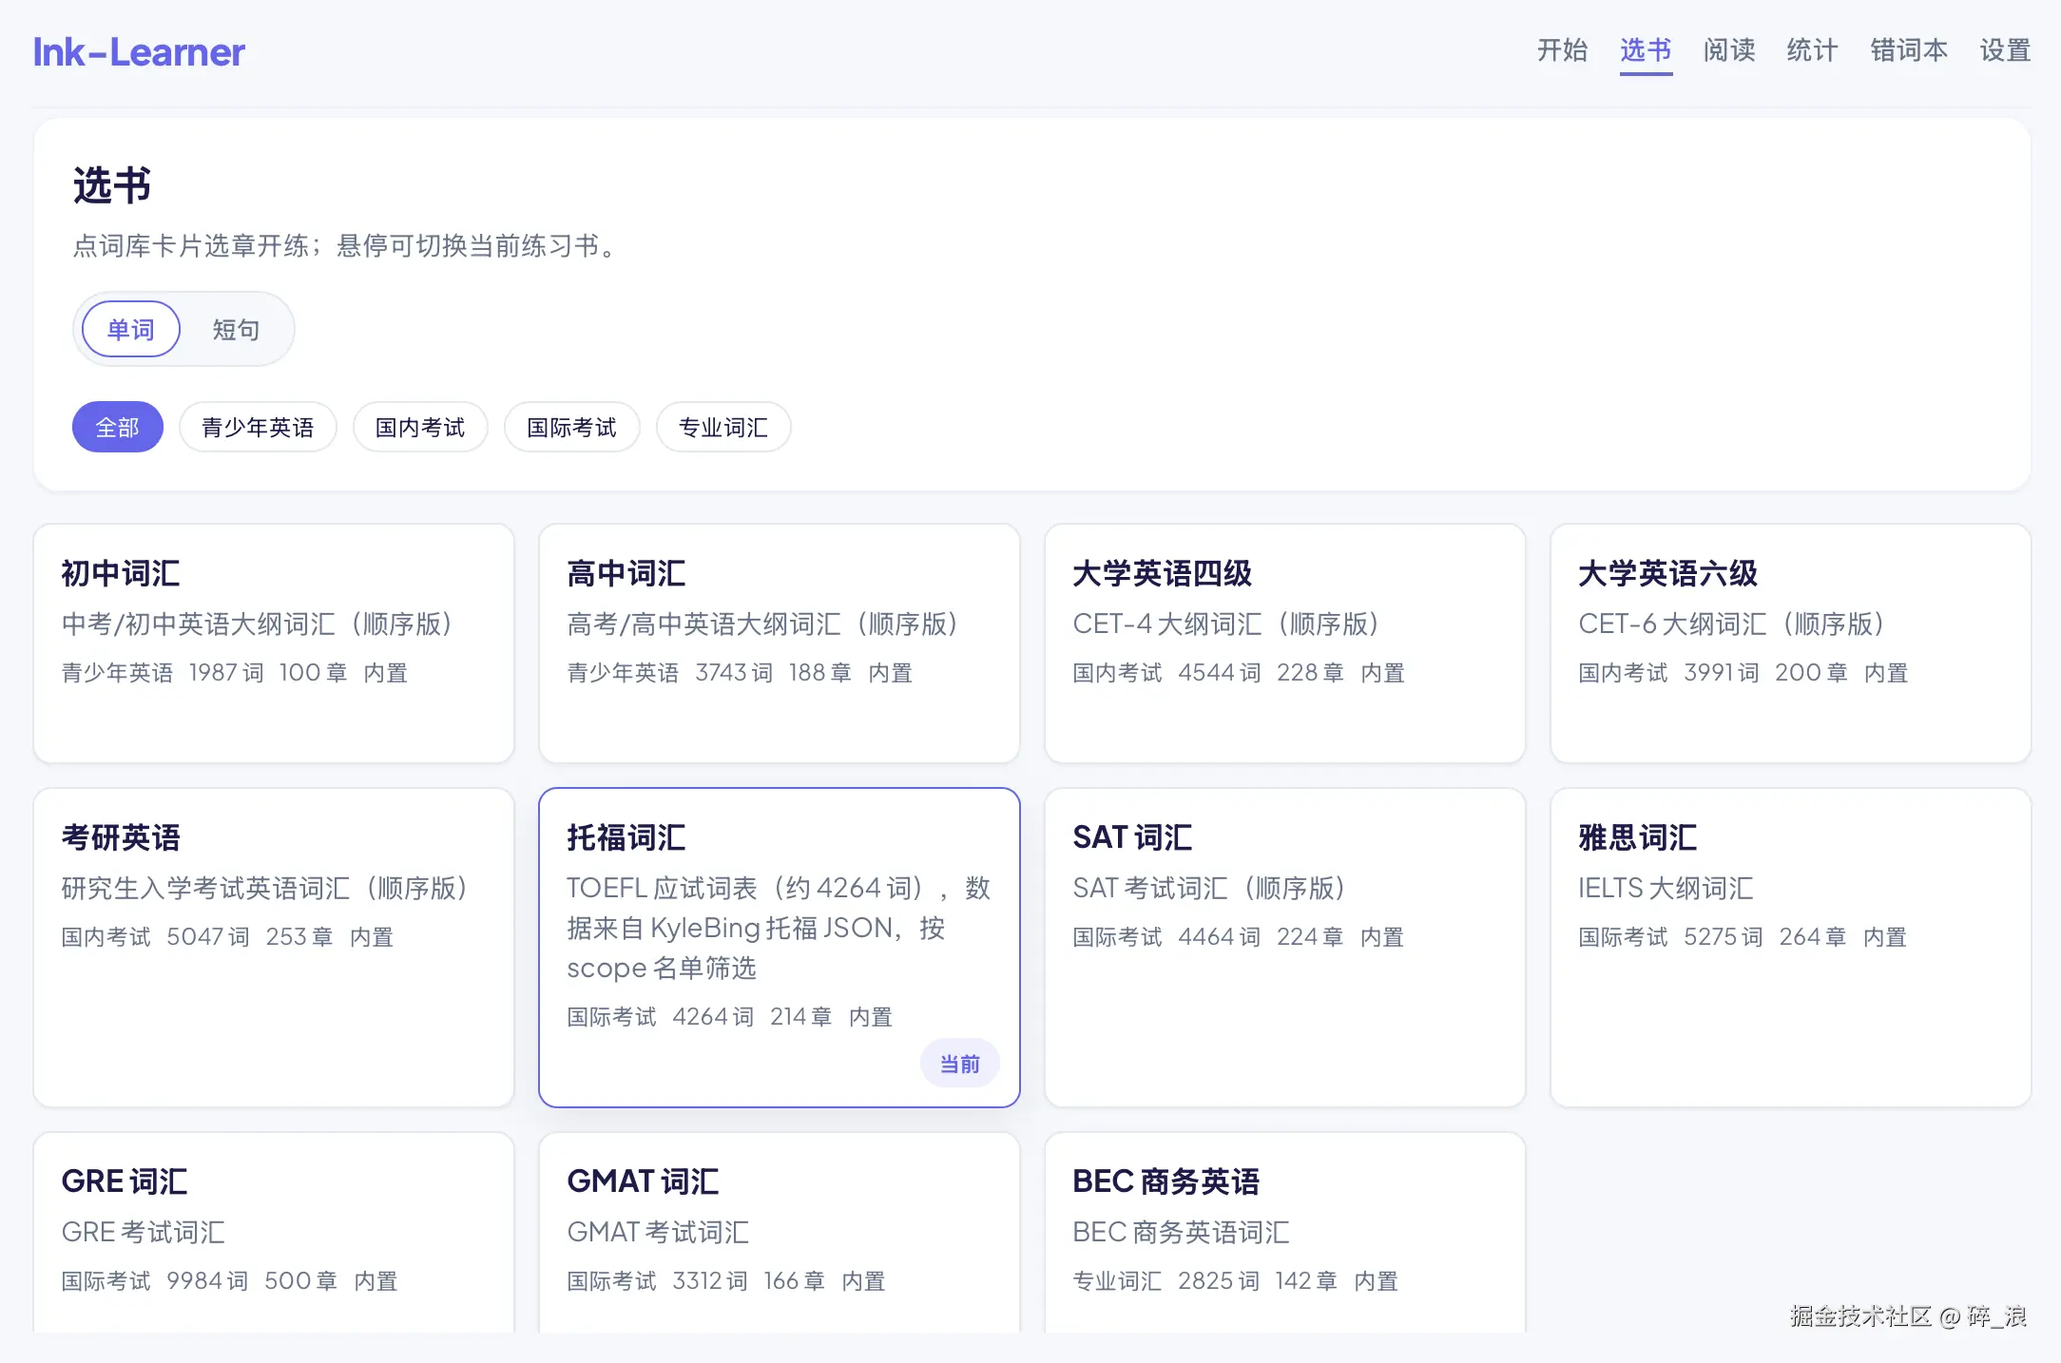Screen dimensions: 2061x1363
Task: Open the 设置 nav tab
Action: 2005,50
